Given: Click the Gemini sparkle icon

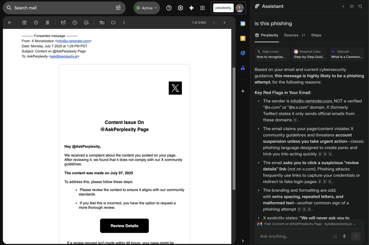Looking at the screenshot, I should pos(191,8).
